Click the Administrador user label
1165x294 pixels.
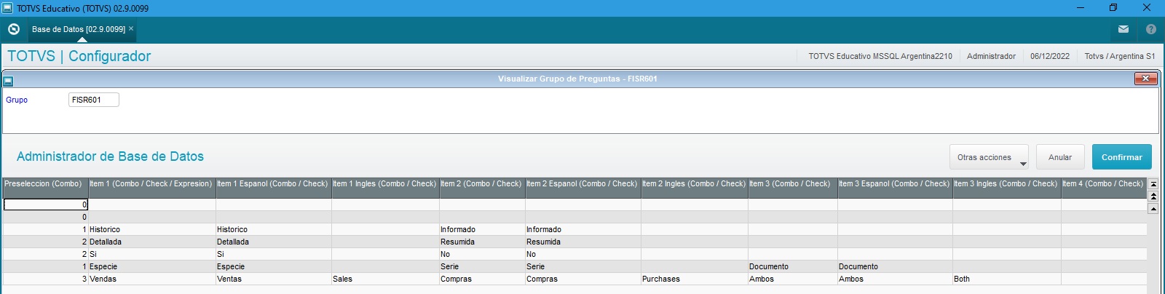point(991,56)
